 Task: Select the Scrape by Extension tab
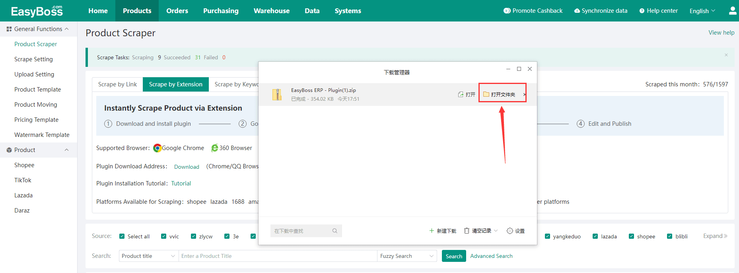click(176, 84)
